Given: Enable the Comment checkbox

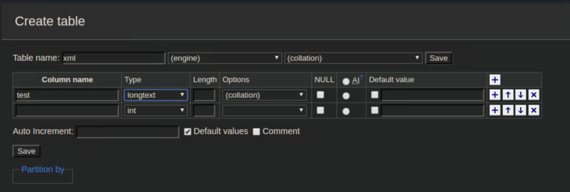Looking at the screenshot, I should pos(256,132).
